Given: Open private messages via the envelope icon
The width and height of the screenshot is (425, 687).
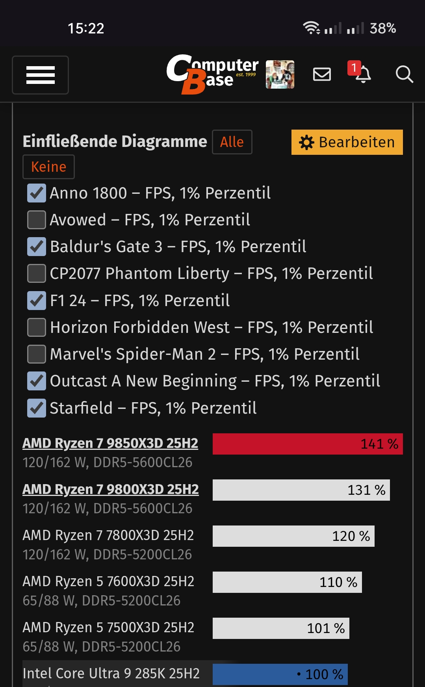Looking at the screenshot, I should (x=321, y=75).
